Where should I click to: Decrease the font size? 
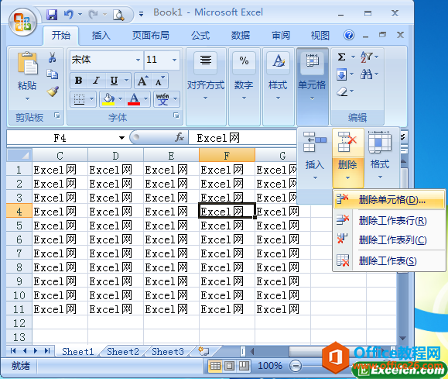click(x=159, y=81)
